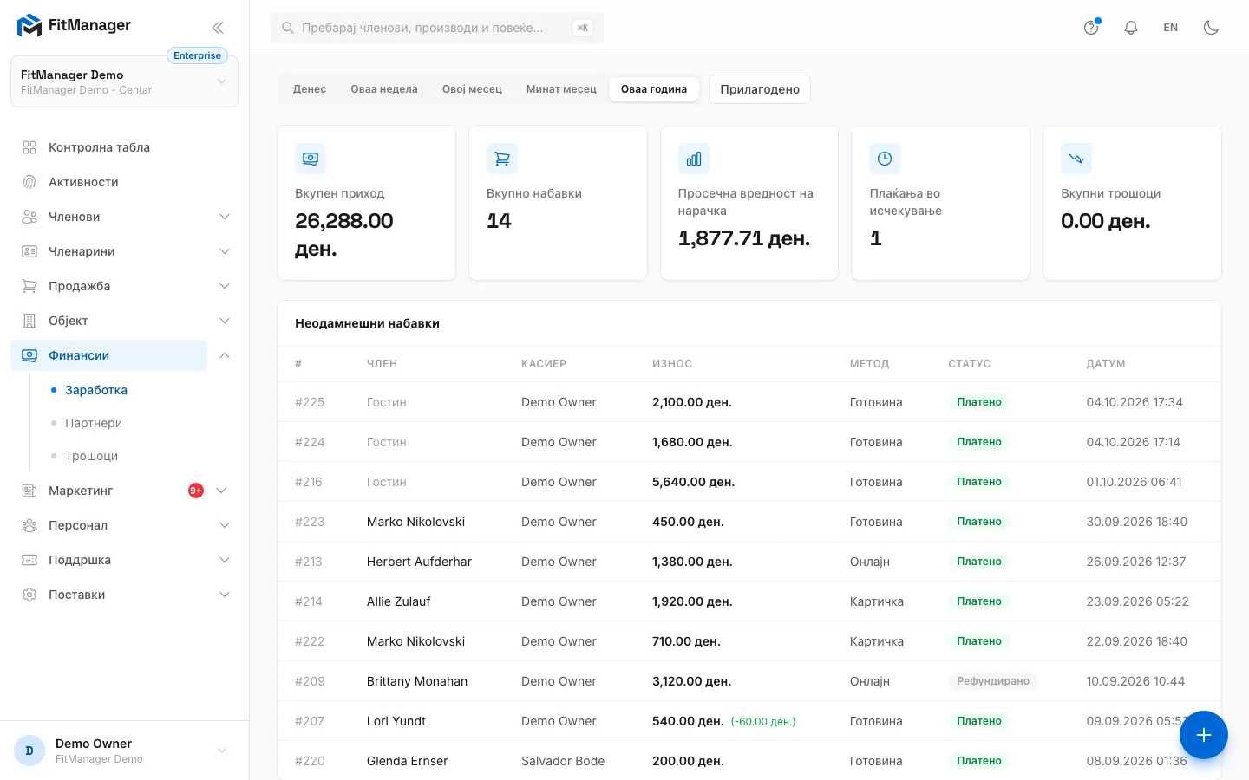Screen dimensions: 1249x780
Task: Open the help question-mark icon
Action: 1091,28
